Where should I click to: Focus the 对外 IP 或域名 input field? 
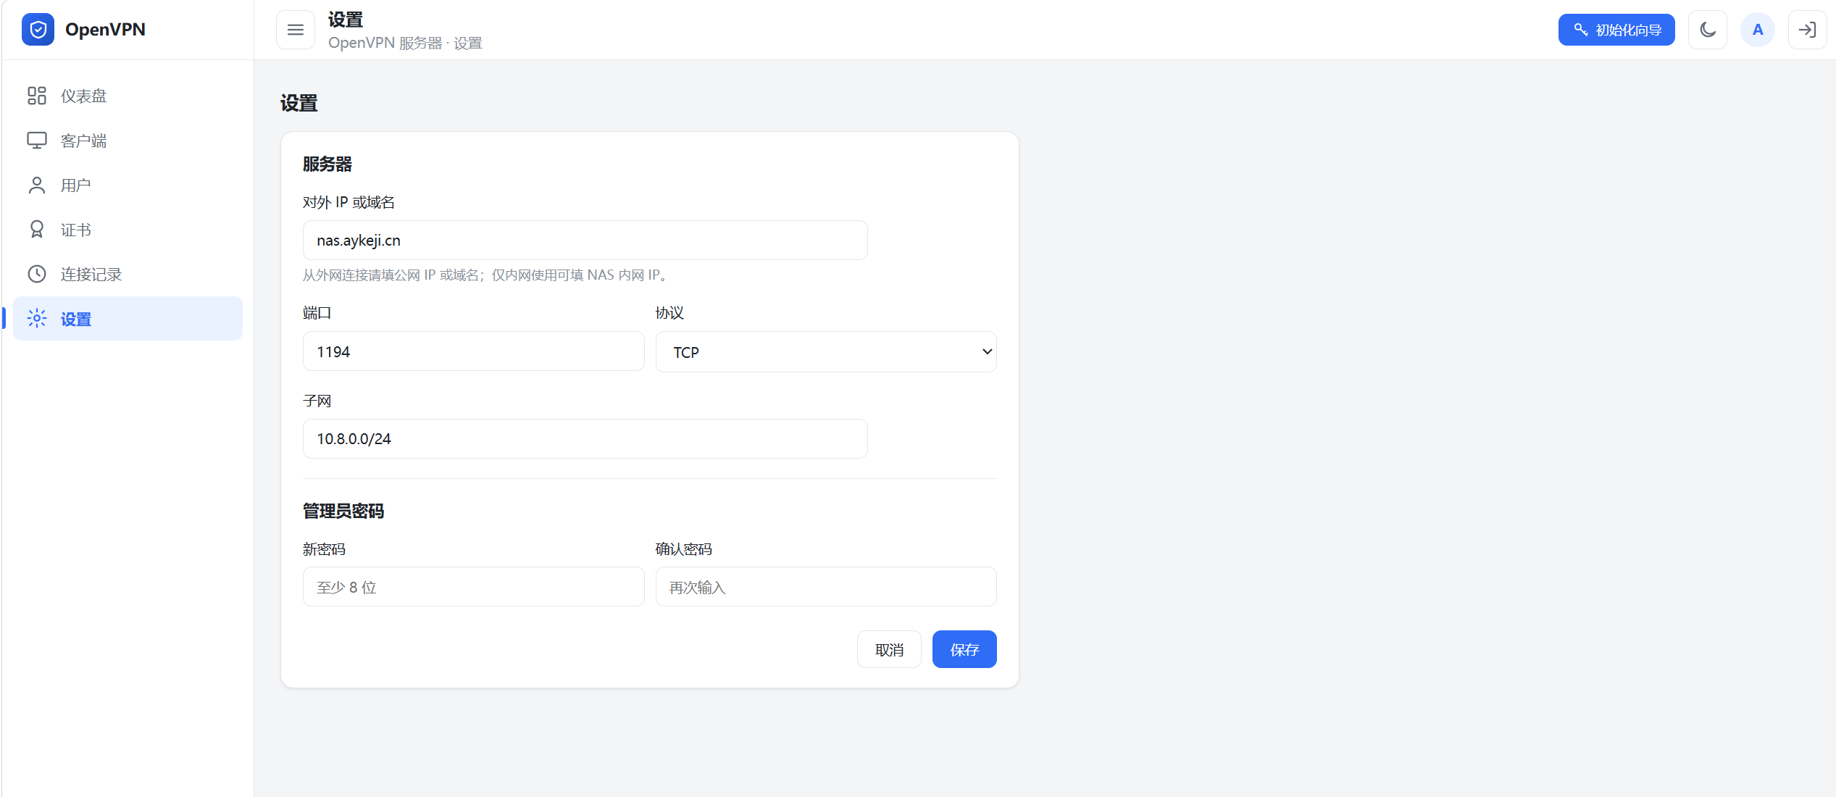[x=585, y=241]
